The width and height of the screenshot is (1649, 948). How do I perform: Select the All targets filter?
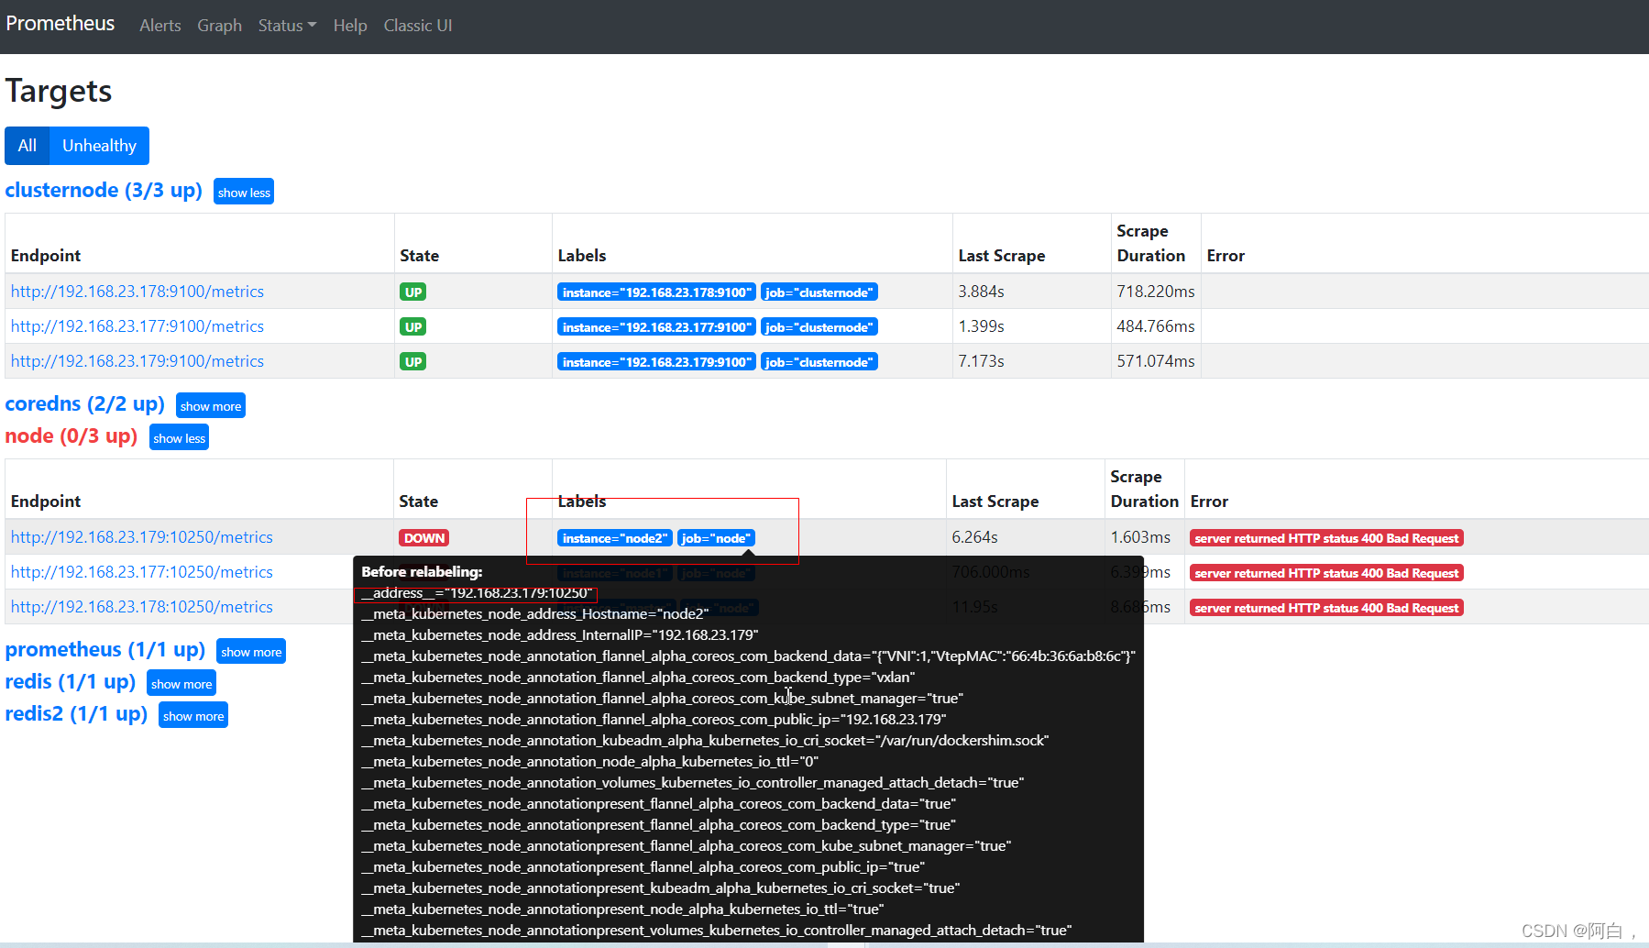tap(27, 146)
